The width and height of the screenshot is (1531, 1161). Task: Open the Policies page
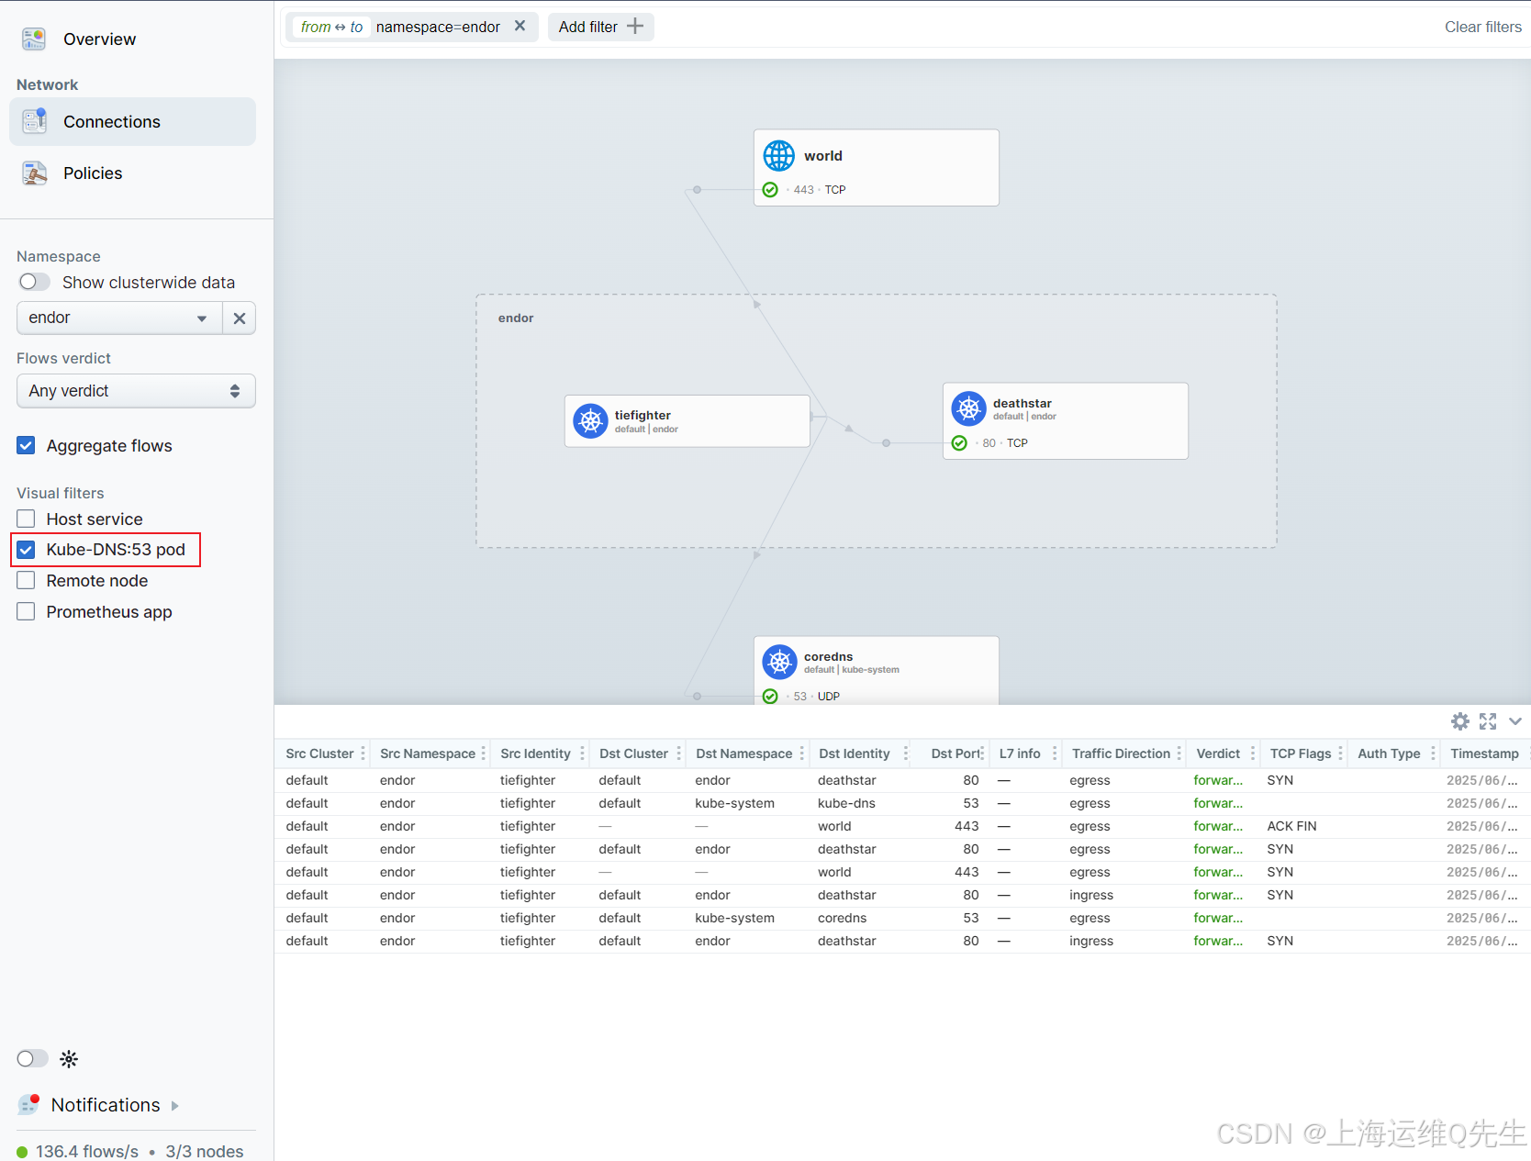pos(93,173)
